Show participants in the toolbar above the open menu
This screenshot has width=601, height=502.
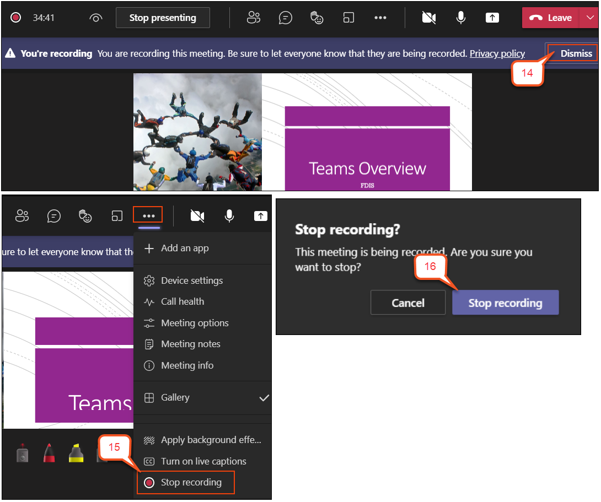pyautogui.click(x=22, y=216)
